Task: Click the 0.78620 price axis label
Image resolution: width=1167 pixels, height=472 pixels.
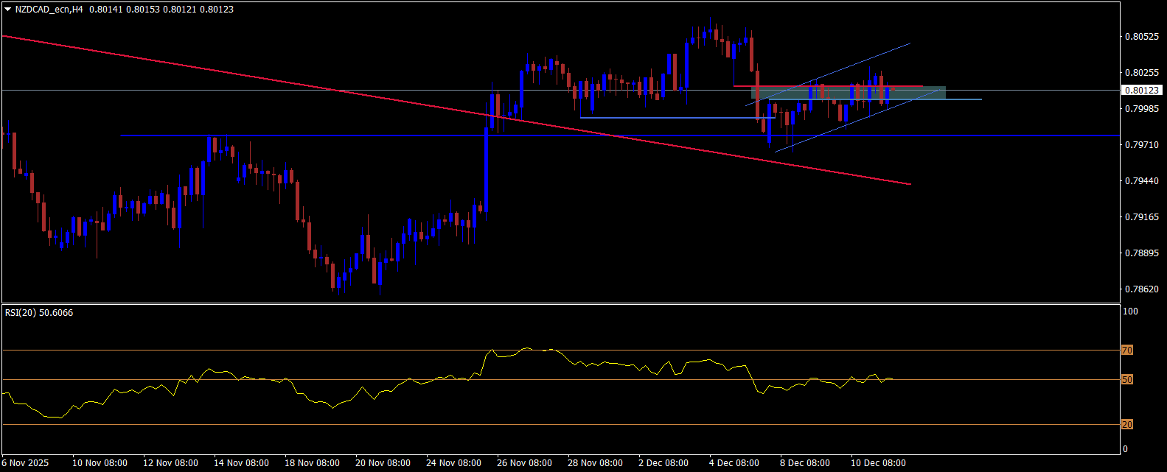Action: pyautogui.click(x=1142, y=289)
